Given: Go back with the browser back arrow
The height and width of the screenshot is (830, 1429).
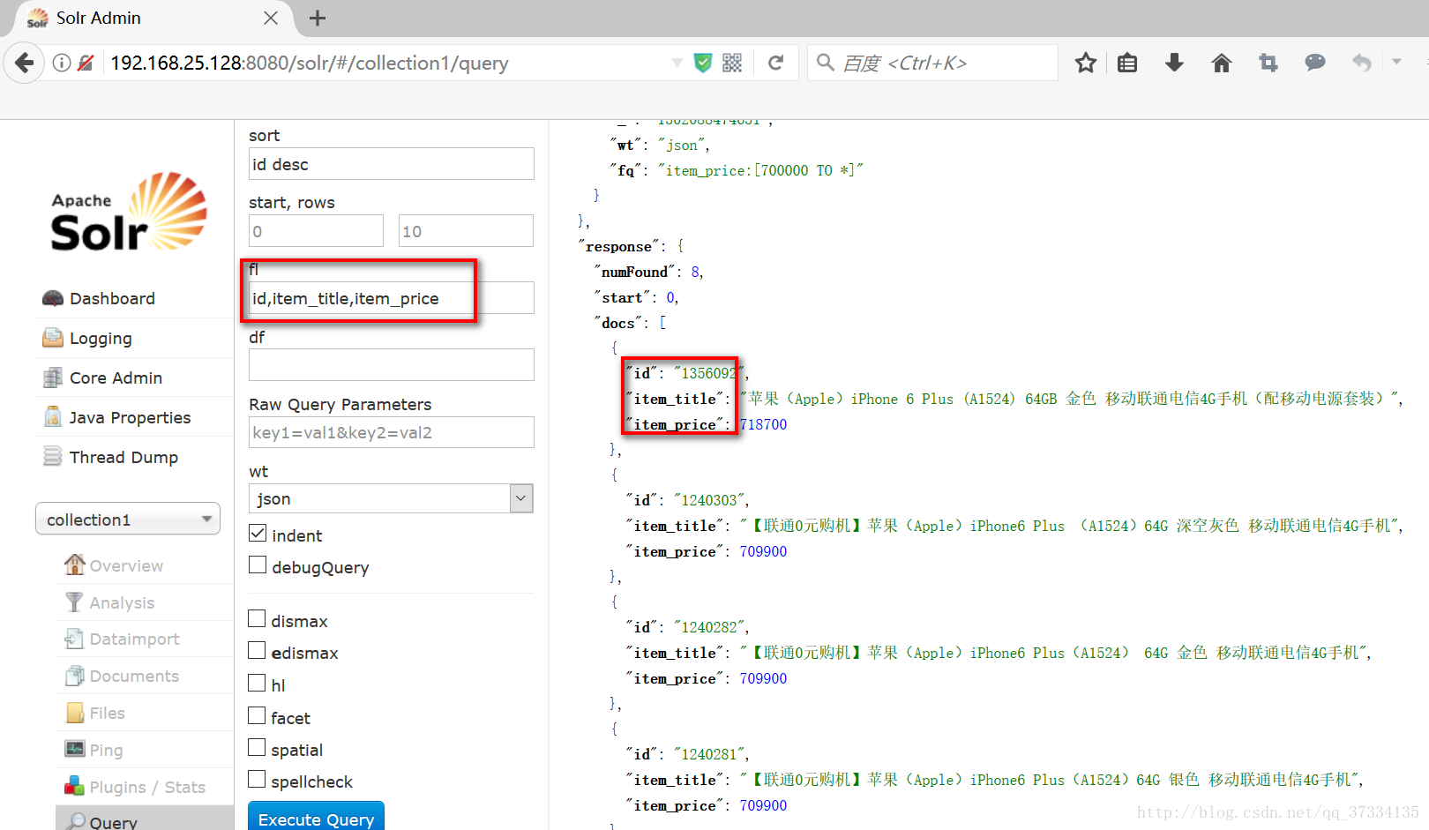Looking at the screenshot, I should tap(25, 64).
